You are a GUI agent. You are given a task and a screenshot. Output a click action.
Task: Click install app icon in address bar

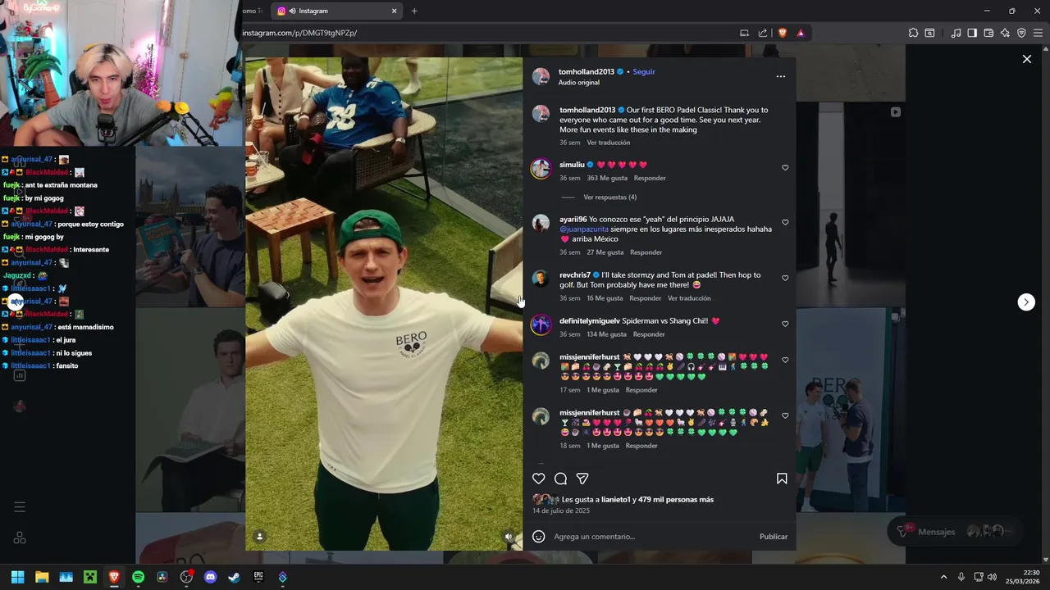(x=744, y=33)
